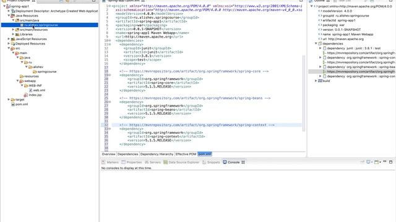Viewport: 396px width, 222px height.
Task: Collapse dependencies node in Outline
Action: [316, 44]
